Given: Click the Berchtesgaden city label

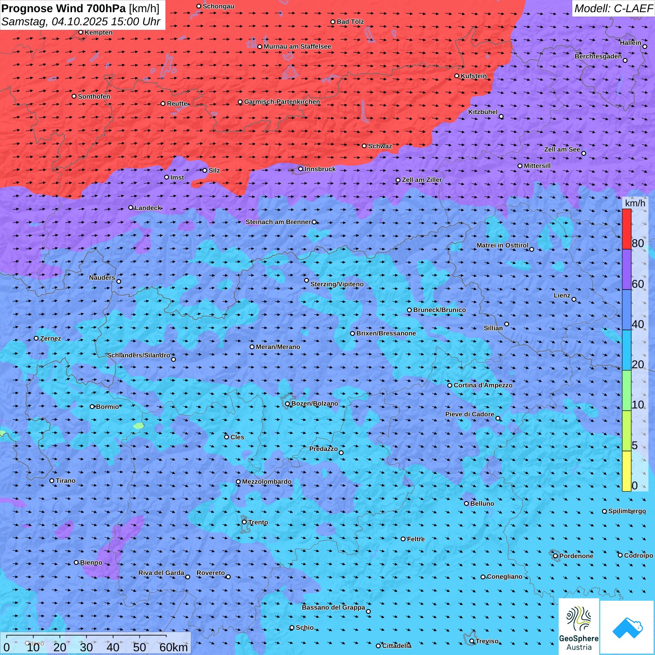Looking at the screenshot, I should pyautogui.click(x=598, y=56).
